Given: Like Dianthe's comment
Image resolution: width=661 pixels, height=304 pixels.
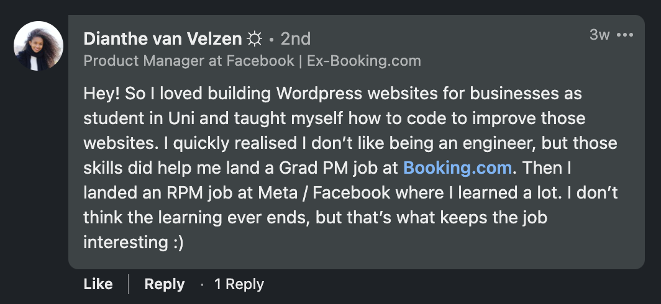Looking at the screenshot, I should pos(98,284).
